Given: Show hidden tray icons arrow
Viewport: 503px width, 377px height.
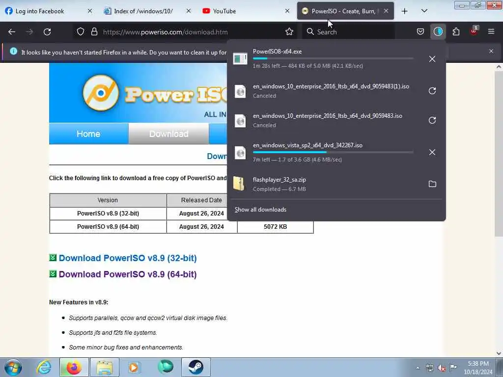Looking at the screenshot, I should coord(418,368).
